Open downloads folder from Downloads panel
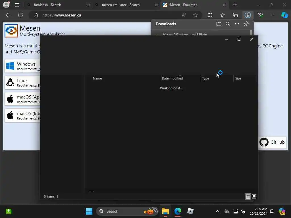 [x=219, y=24]
